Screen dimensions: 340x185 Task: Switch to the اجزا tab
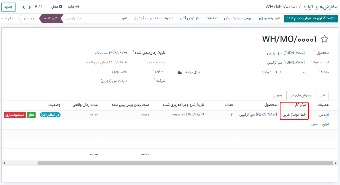click(x=322, y=95)
